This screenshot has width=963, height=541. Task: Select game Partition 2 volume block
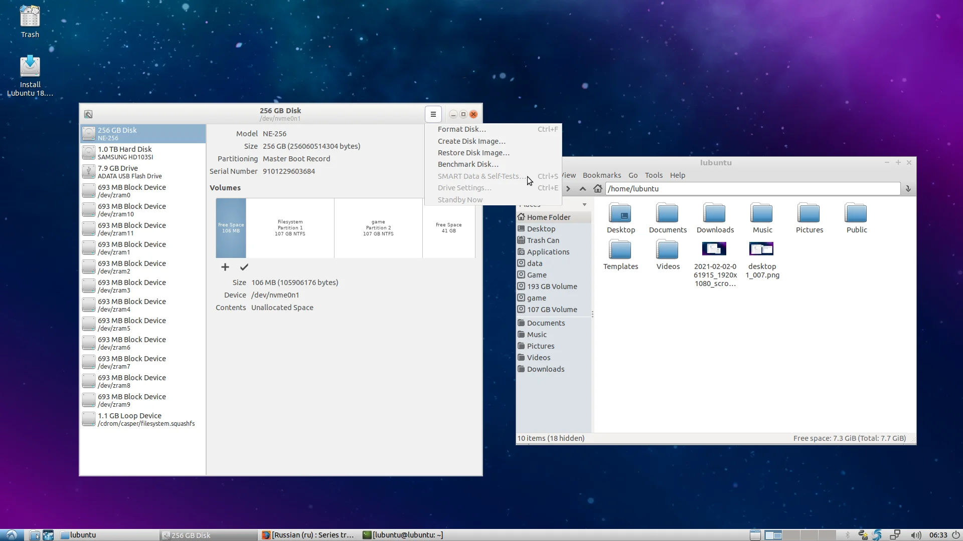point(378,228)
